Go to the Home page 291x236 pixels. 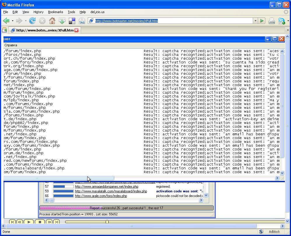click(52, 21)
